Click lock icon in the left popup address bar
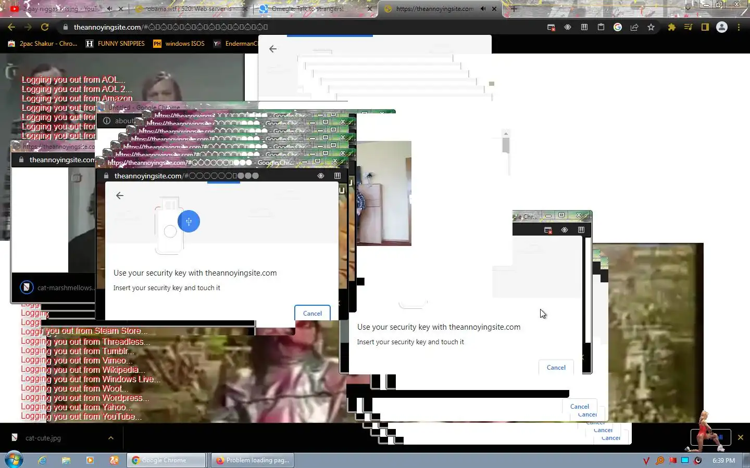This screenshot has width=750, height=468. pyautogui.click(x=21, y=160)
